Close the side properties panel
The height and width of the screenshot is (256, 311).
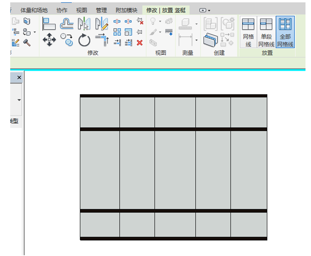(19, 78)
